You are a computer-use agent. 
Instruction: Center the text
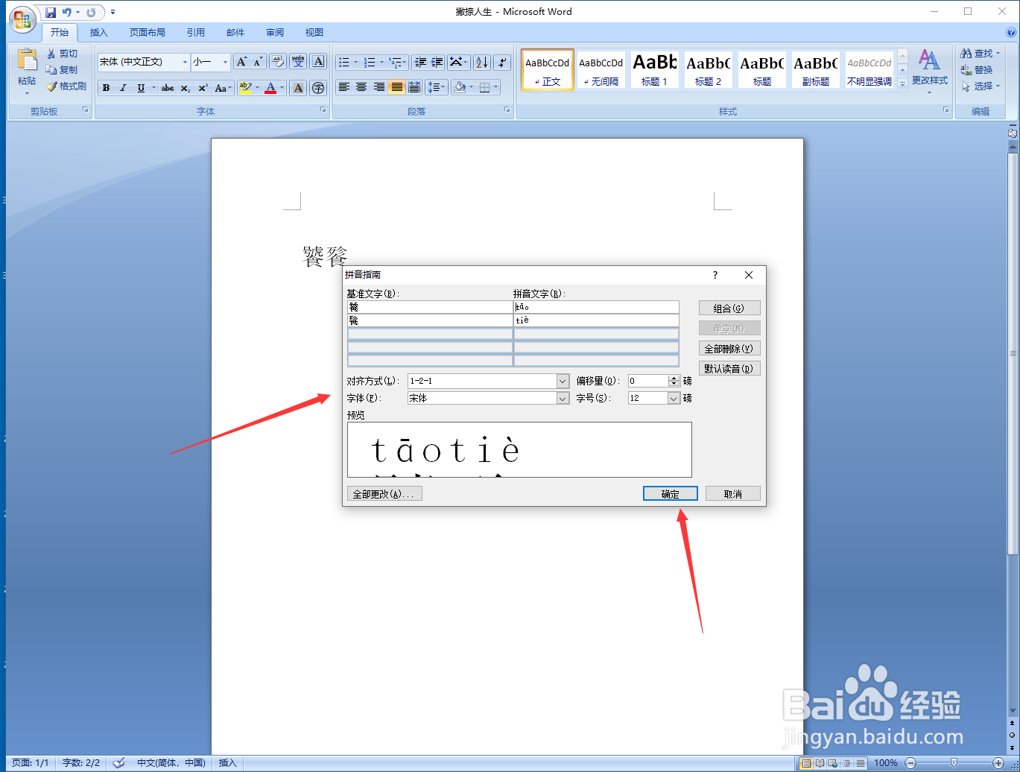pyautogui.click(x=361, y=87)
